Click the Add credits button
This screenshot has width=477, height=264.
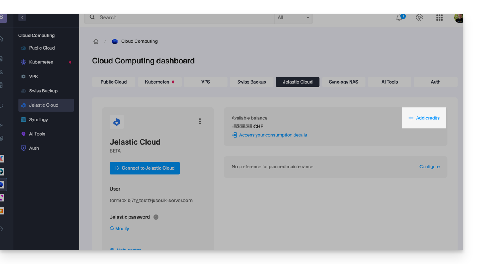(424, 118)
